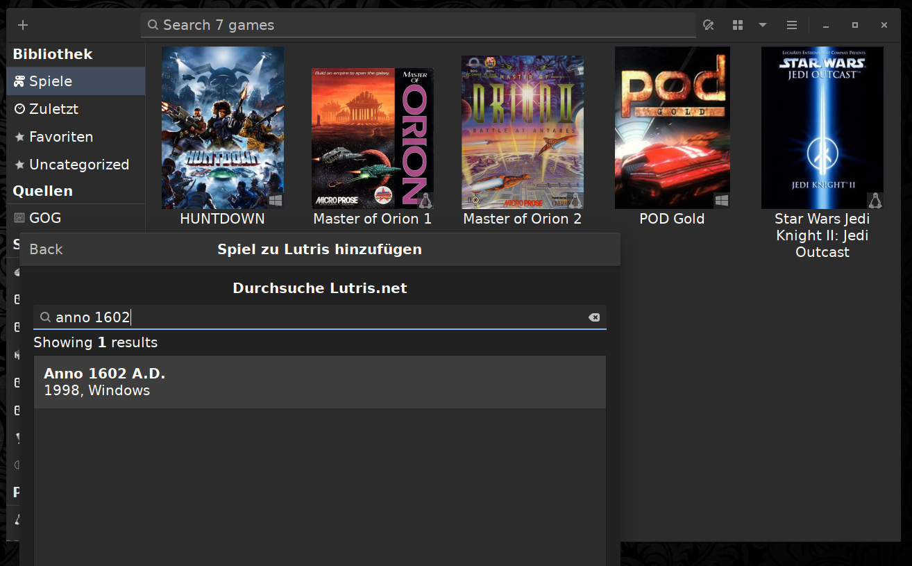
Task: Select the Star Wars Jedi Outcast cover
Action: coord(822,128)
